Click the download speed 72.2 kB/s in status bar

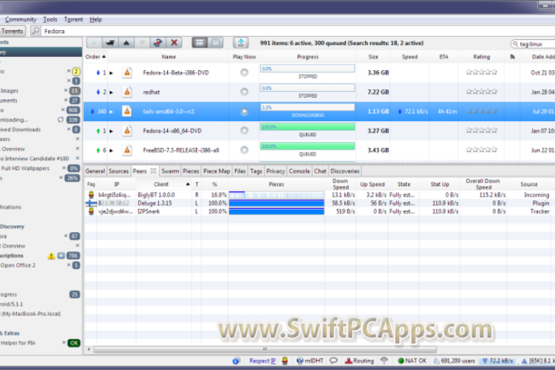497,361
